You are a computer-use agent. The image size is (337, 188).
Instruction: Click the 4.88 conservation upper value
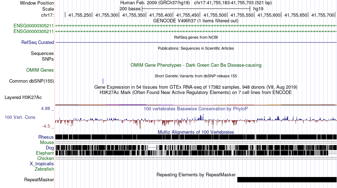point(45,109)
